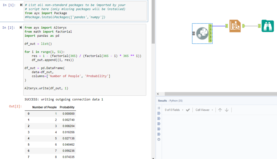
Task: Click inside code cell In [2]
Action: tap(85, 60)
